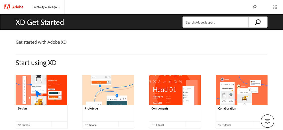Submit search with the Adobe Support magnifier button

(258, 22)
